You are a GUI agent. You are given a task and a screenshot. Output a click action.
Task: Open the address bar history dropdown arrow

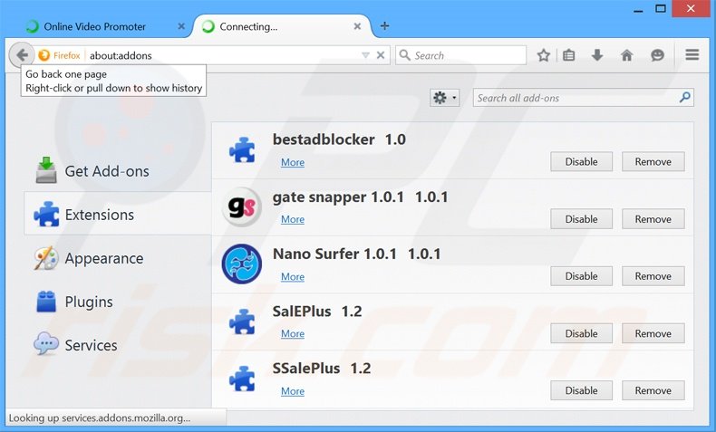[365, 55]
